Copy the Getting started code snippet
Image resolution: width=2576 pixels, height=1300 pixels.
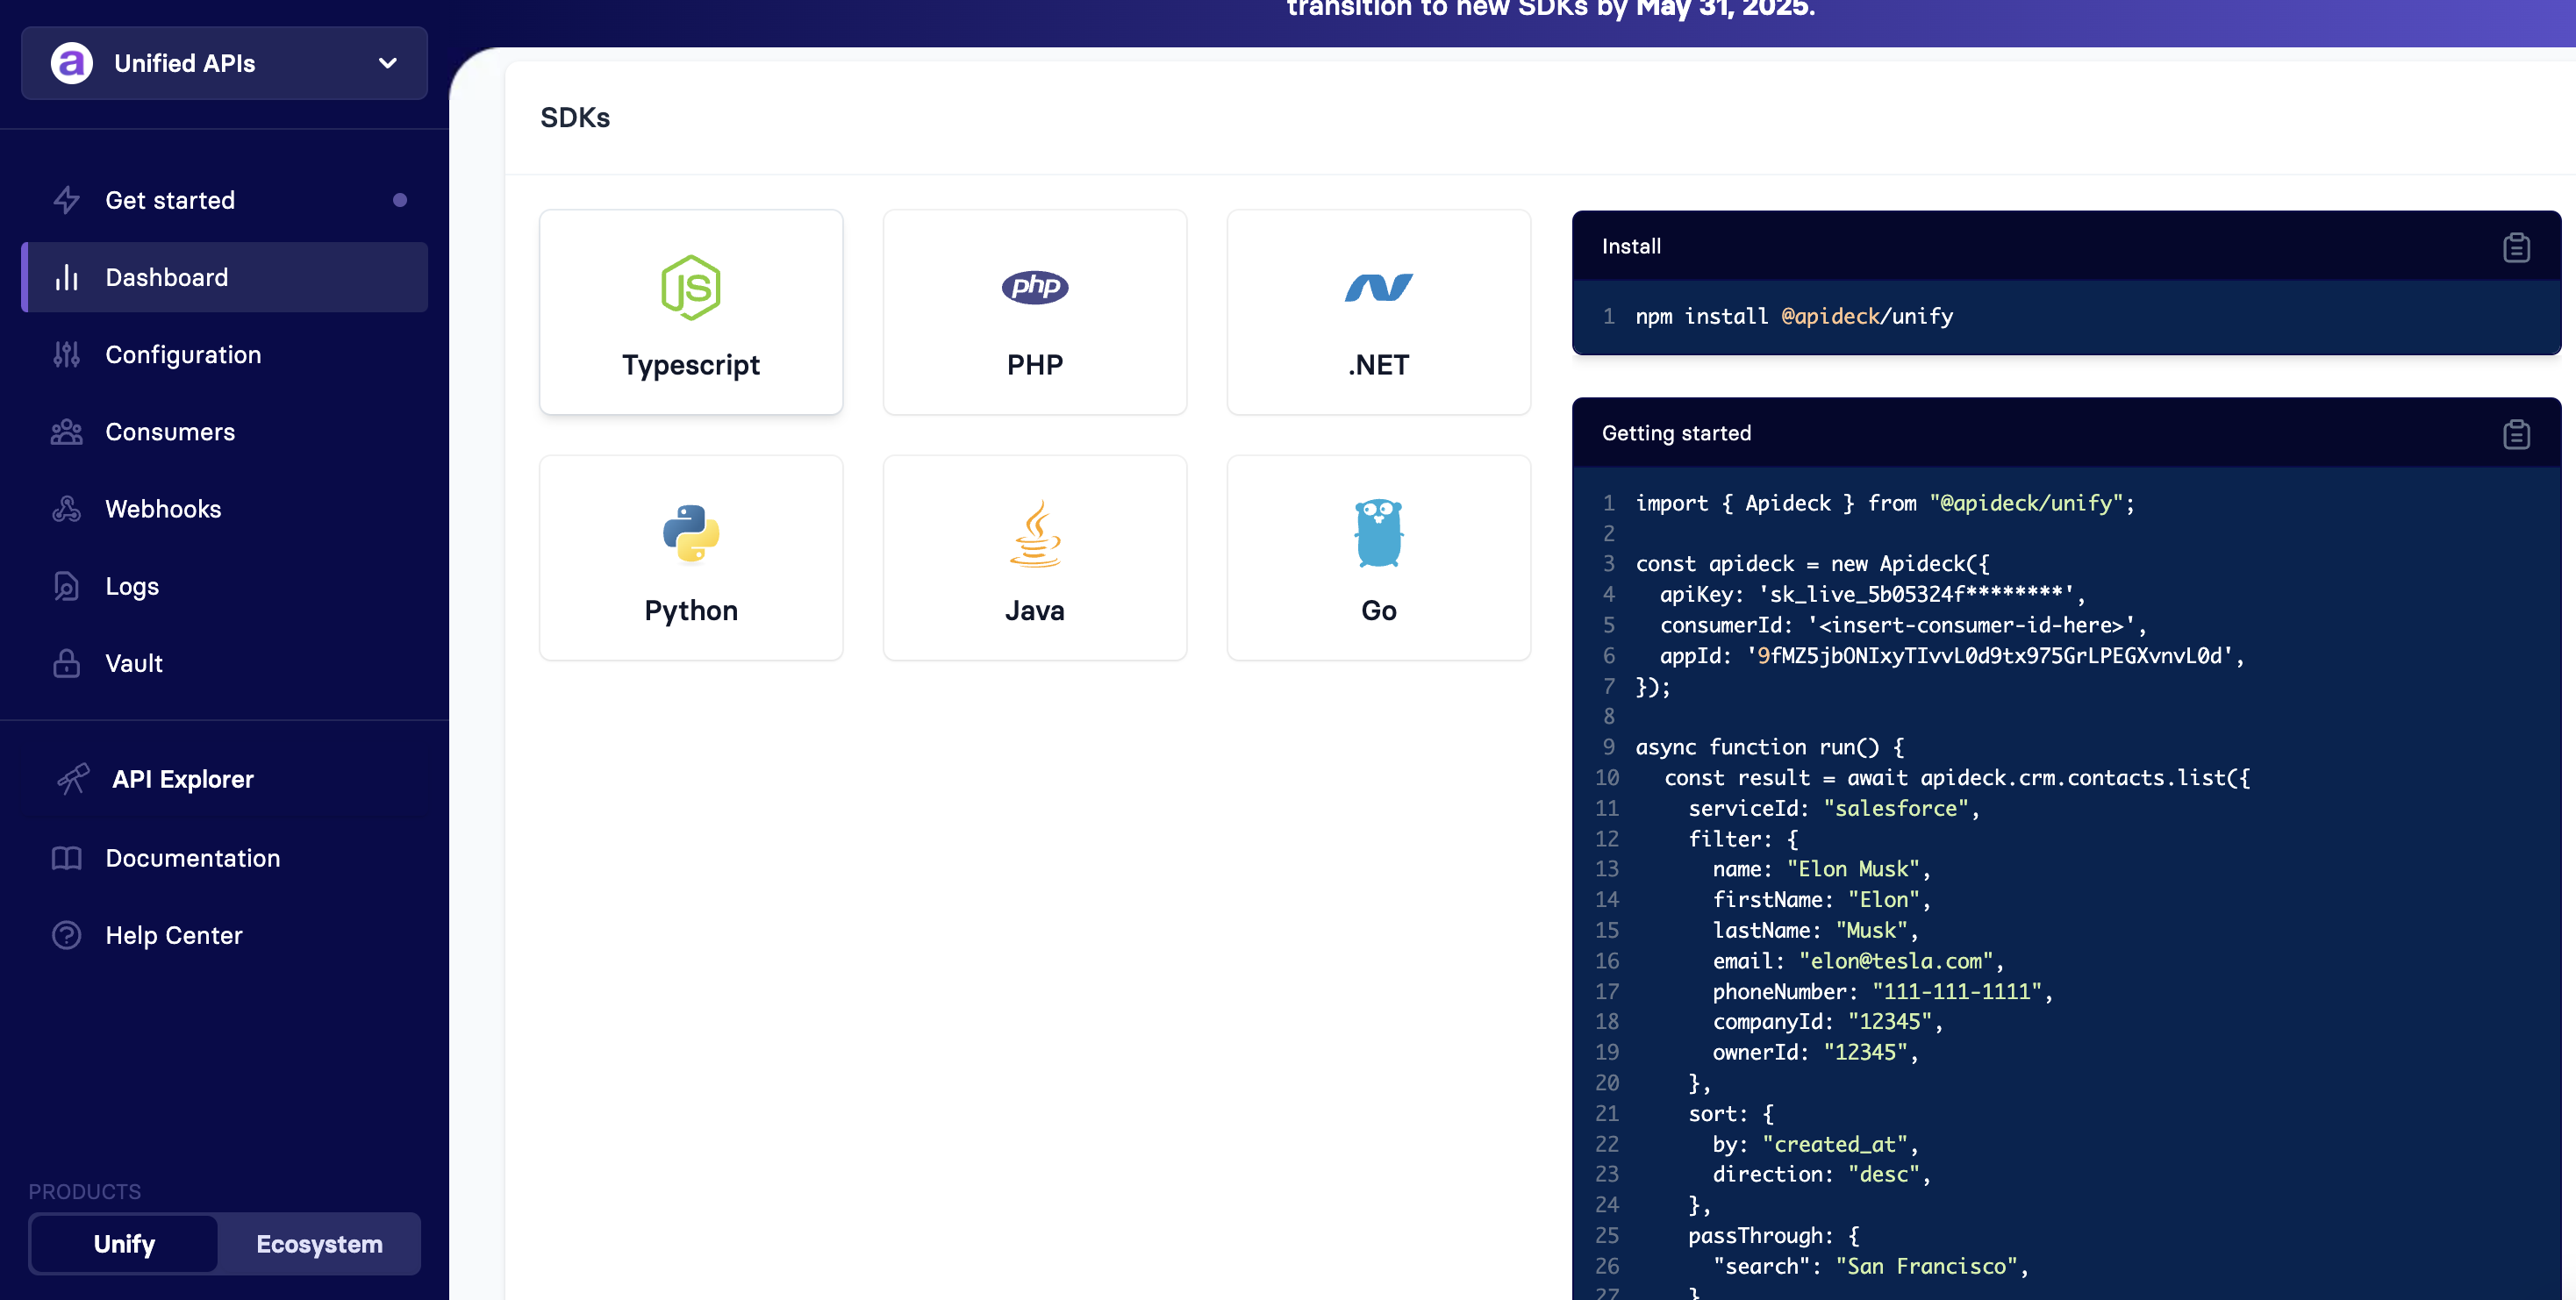click(2517, 434)
